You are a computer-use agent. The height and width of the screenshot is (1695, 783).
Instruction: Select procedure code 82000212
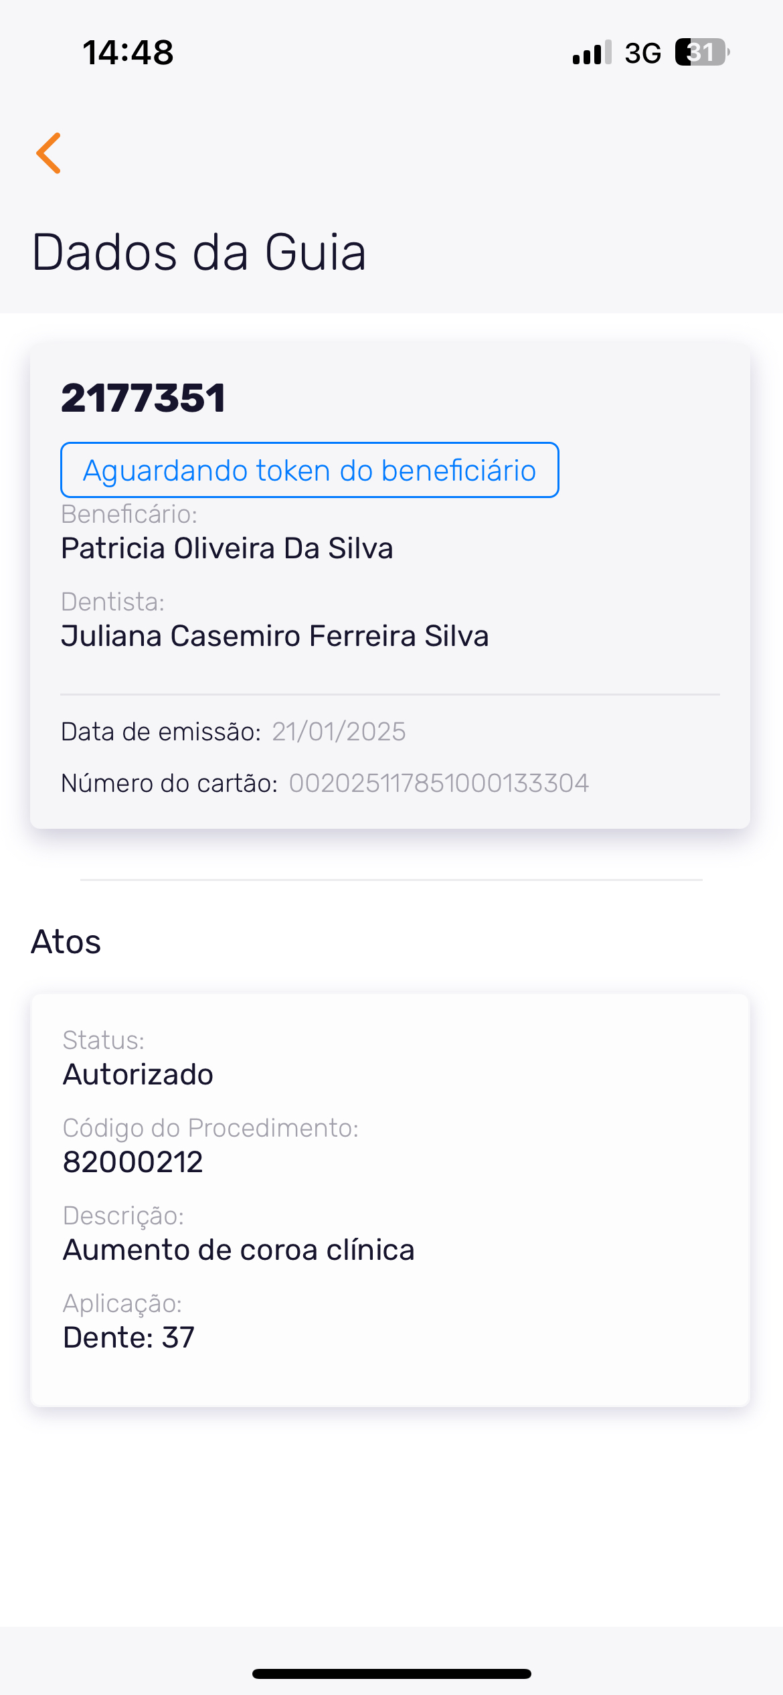coord(133,1162)
